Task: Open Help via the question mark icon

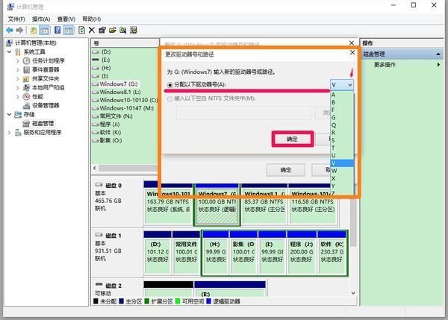Action: 57,30
